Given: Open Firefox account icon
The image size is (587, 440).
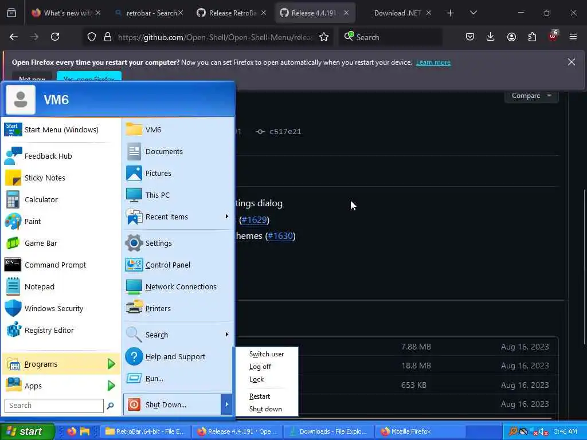Looking at the screenshot, I should pyautogui.click(x=511, y=37).
